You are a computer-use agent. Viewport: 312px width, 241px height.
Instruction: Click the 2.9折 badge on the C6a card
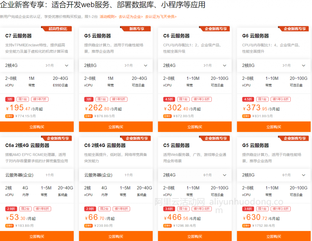(x=11, y=209)
